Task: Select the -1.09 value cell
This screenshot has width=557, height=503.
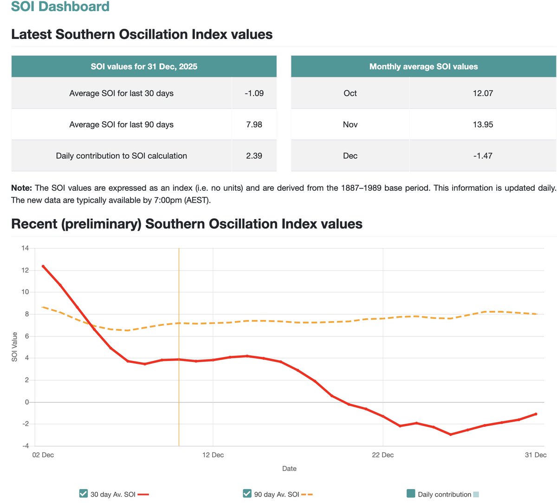Action: point(254,93)
